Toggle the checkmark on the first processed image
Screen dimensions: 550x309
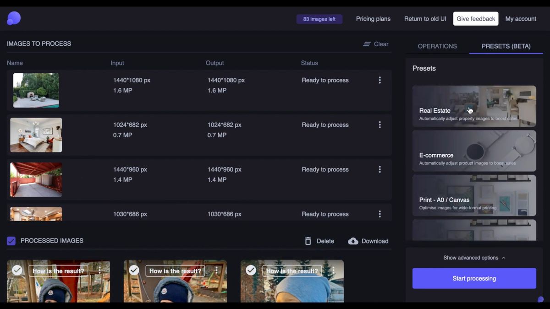coord(17,270)
